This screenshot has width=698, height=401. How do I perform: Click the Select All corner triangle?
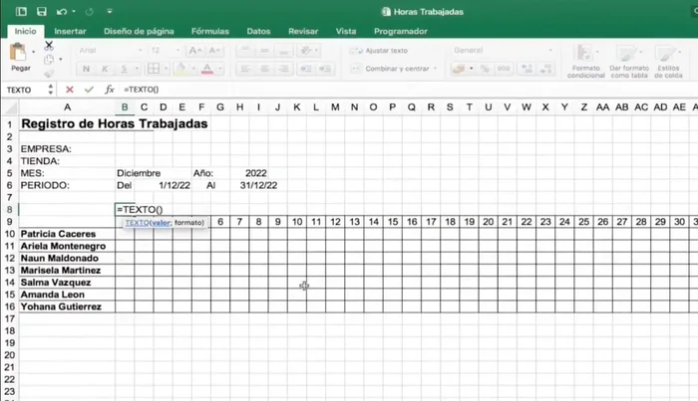tap(11, 107)
